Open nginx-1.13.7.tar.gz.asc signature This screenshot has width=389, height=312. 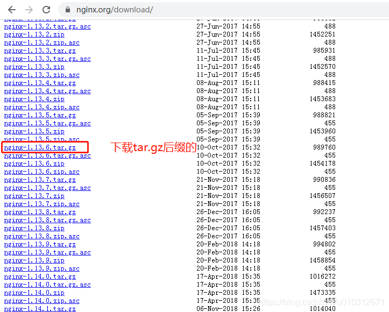pos(47,188)
